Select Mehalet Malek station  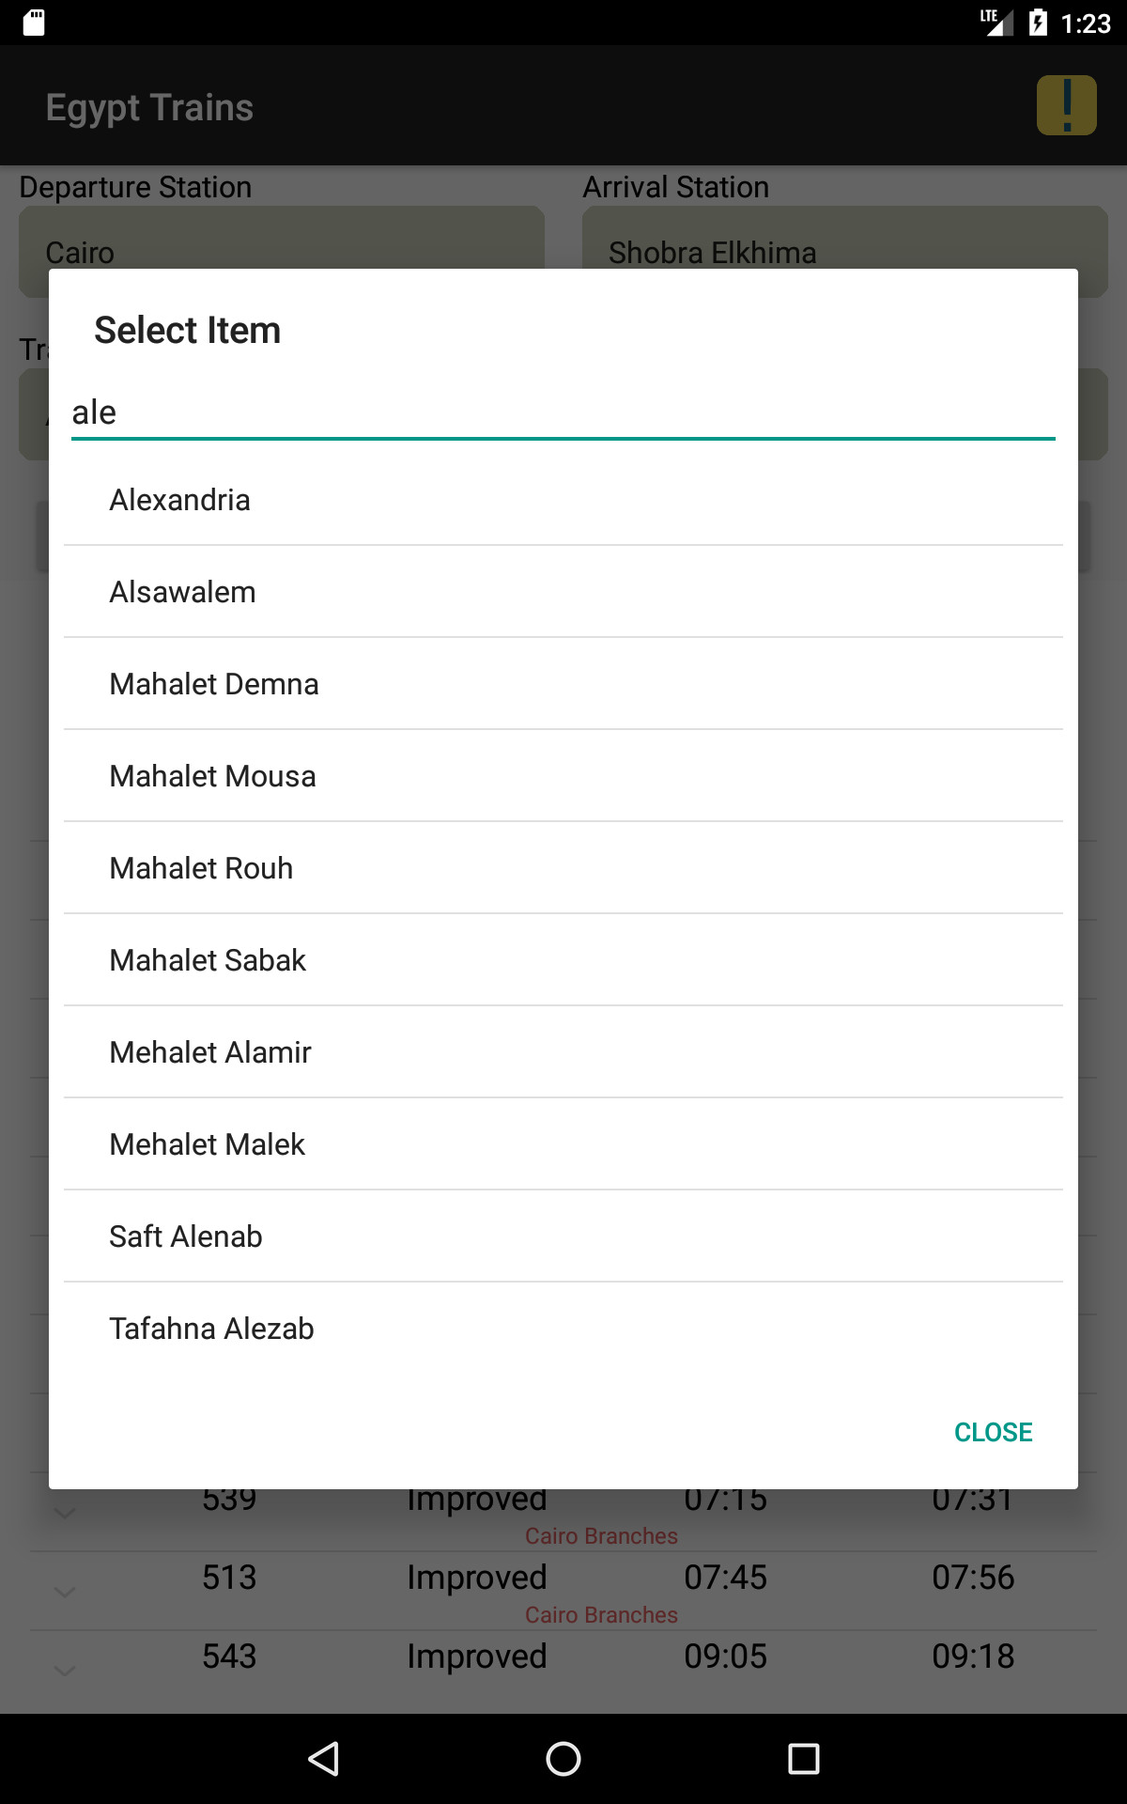tap(563, 1144)
